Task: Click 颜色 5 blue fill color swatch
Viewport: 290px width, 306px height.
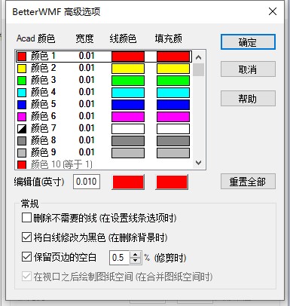Action: pyautogui.click(x=173, y=105)
